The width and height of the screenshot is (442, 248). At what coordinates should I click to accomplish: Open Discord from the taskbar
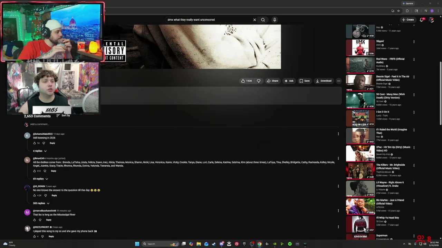[222, 244]
